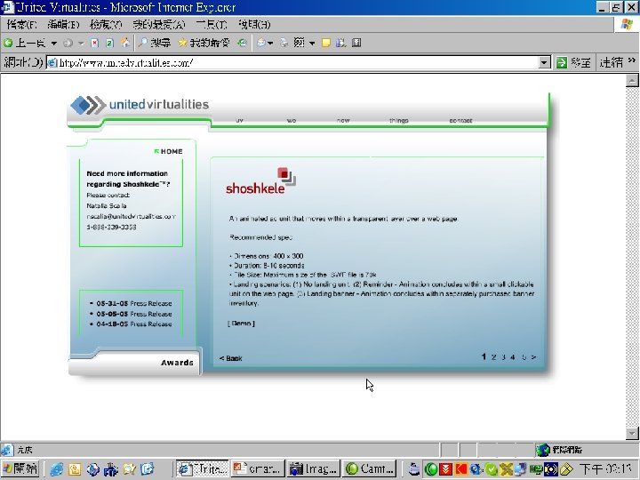Click the system tray clock
640x480 pixels.
coord(605,469)
